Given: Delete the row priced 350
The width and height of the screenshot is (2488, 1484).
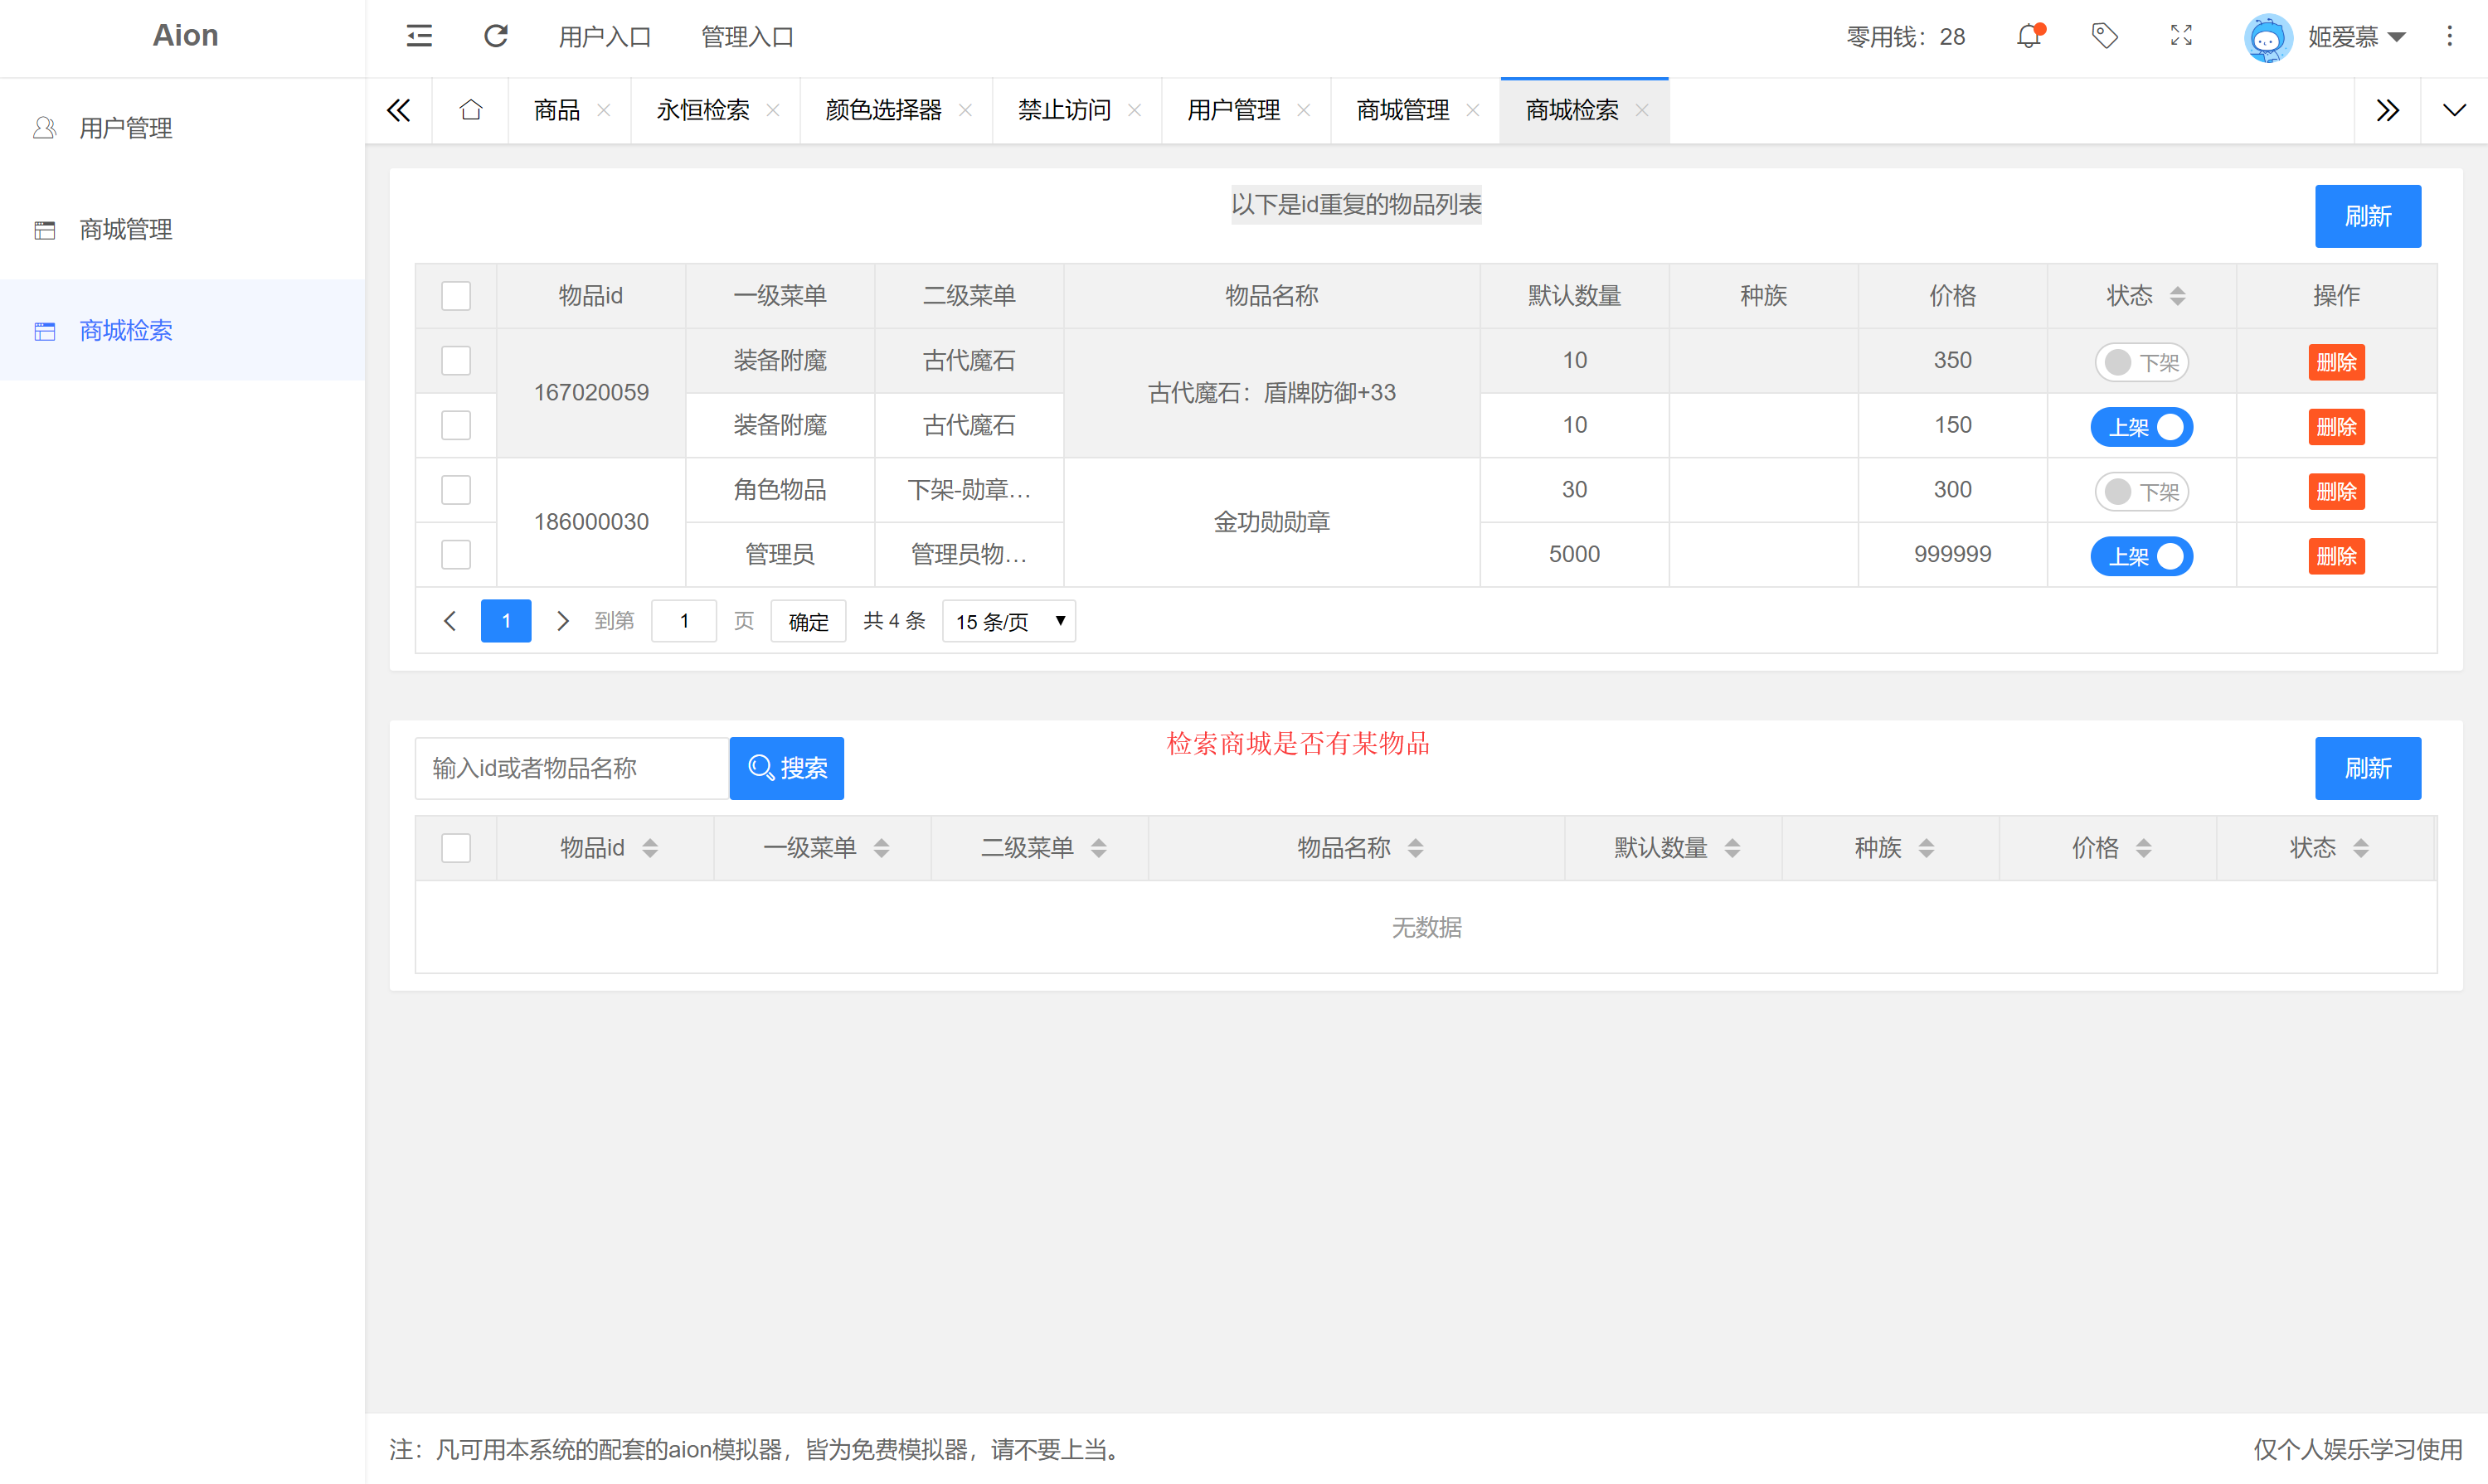Looking at the screenshot, I should 2336,362.
